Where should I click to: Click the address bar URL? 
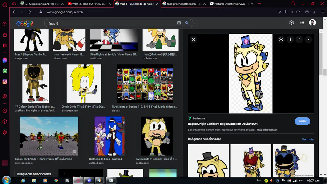65,12
